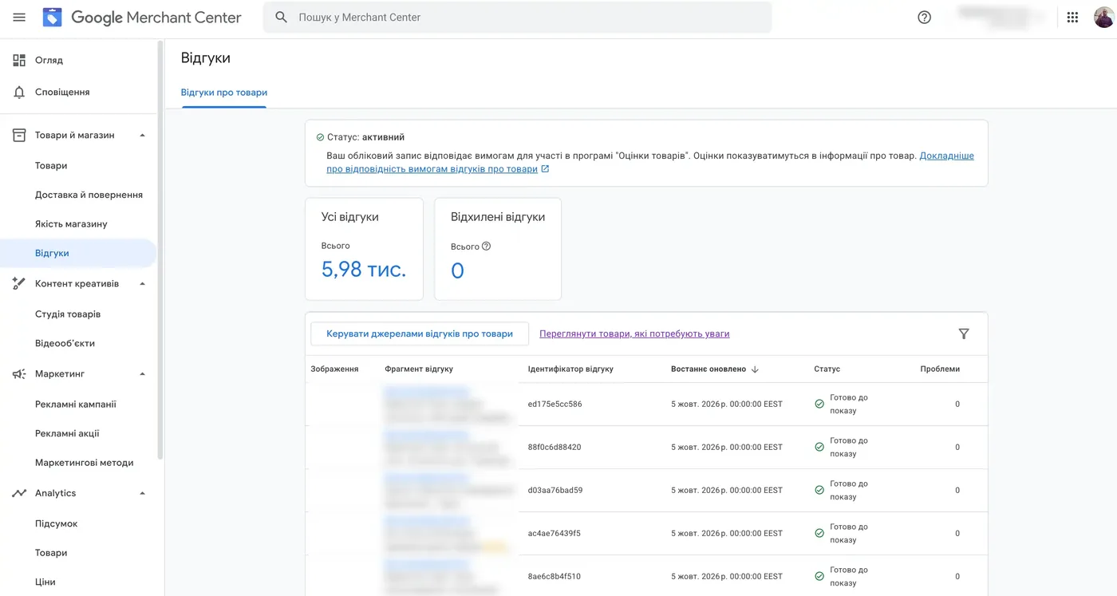Open the Help question mark icon
This screenshot has width=1117, height=596.
click(x=924, y=17)
